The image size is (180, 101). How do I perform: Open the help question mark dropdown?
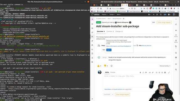pyautogui.click(x=169, y=15)
